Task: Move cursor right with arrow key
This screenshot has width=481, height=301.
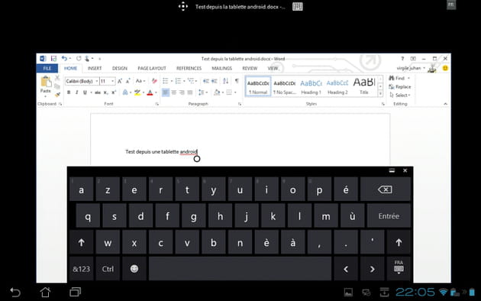Action: coord(372,269)
